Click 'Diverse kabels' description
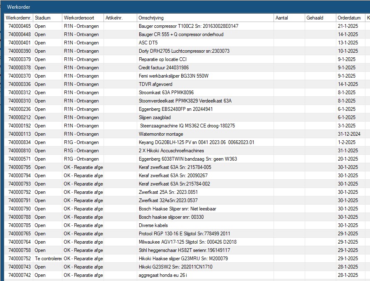 pyautogui.click(x=153, y=225)
